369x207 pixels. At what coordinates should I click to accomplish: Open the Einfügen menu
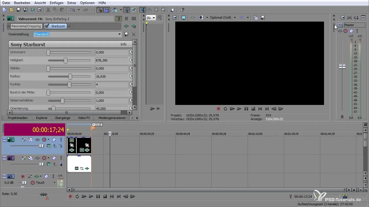click(57, 3)
